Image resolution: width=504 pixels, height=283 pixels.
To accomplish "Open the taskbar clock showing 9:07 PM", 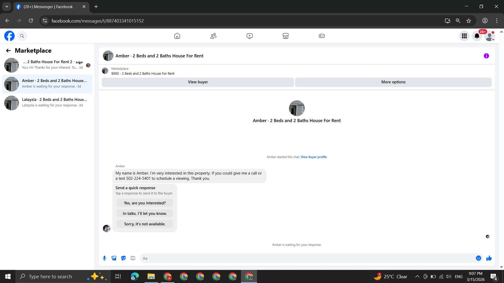I will tap(476, 276).
